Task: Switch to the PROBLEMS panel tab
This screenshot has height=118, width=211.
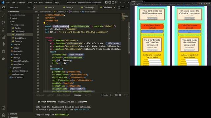Action: pyautogui.click(x=40, y=95)
